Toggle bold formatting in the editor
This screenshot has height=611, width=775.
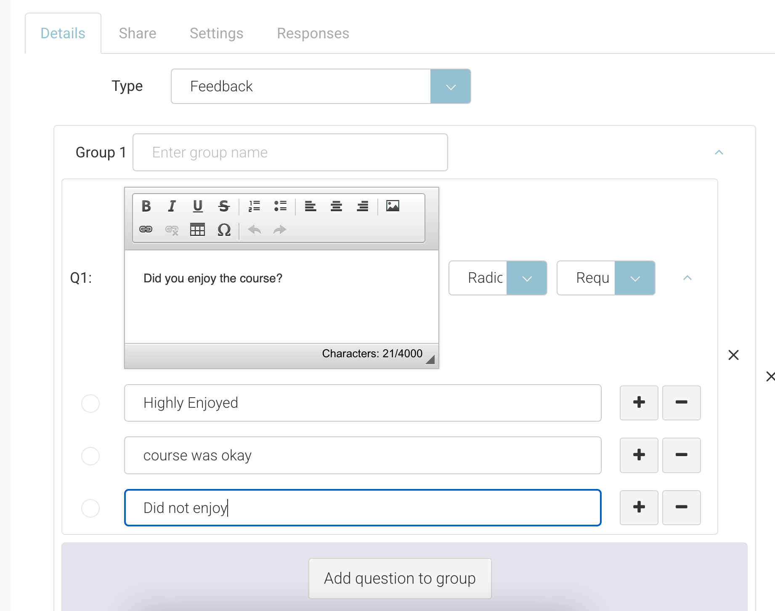coord(146,206)
